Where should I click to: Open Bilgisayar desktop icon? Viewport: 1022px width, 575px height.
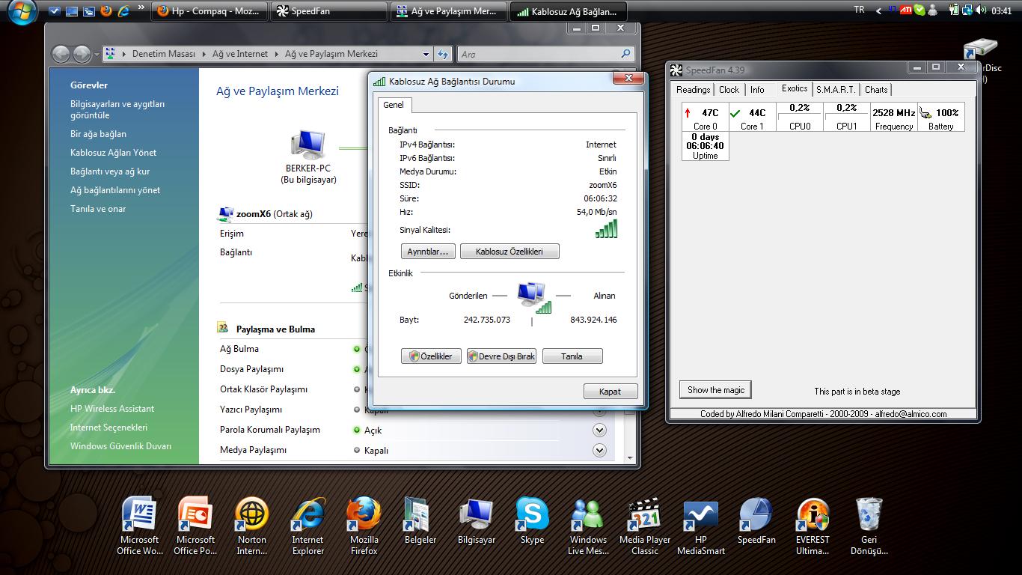point(476,520)
